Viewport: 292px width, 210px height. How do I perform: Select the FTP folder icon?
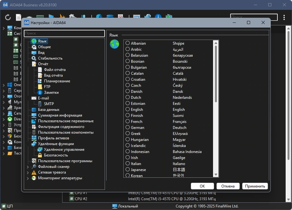[40, 87]
